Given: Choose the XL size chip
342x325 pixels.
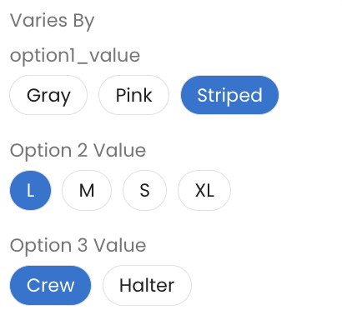Looking at the screenshot, I should pos(204,190).
